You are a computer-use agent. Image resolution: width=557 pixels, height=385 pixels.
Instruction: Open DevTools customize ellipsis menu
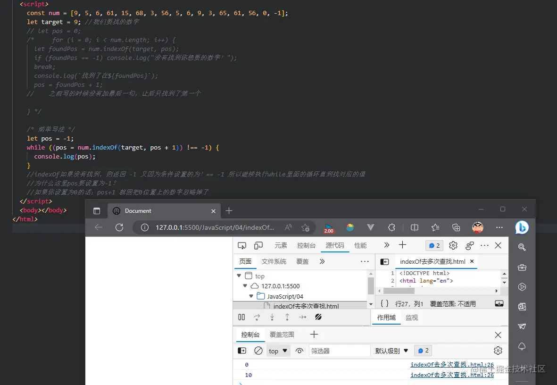[484, 245]
